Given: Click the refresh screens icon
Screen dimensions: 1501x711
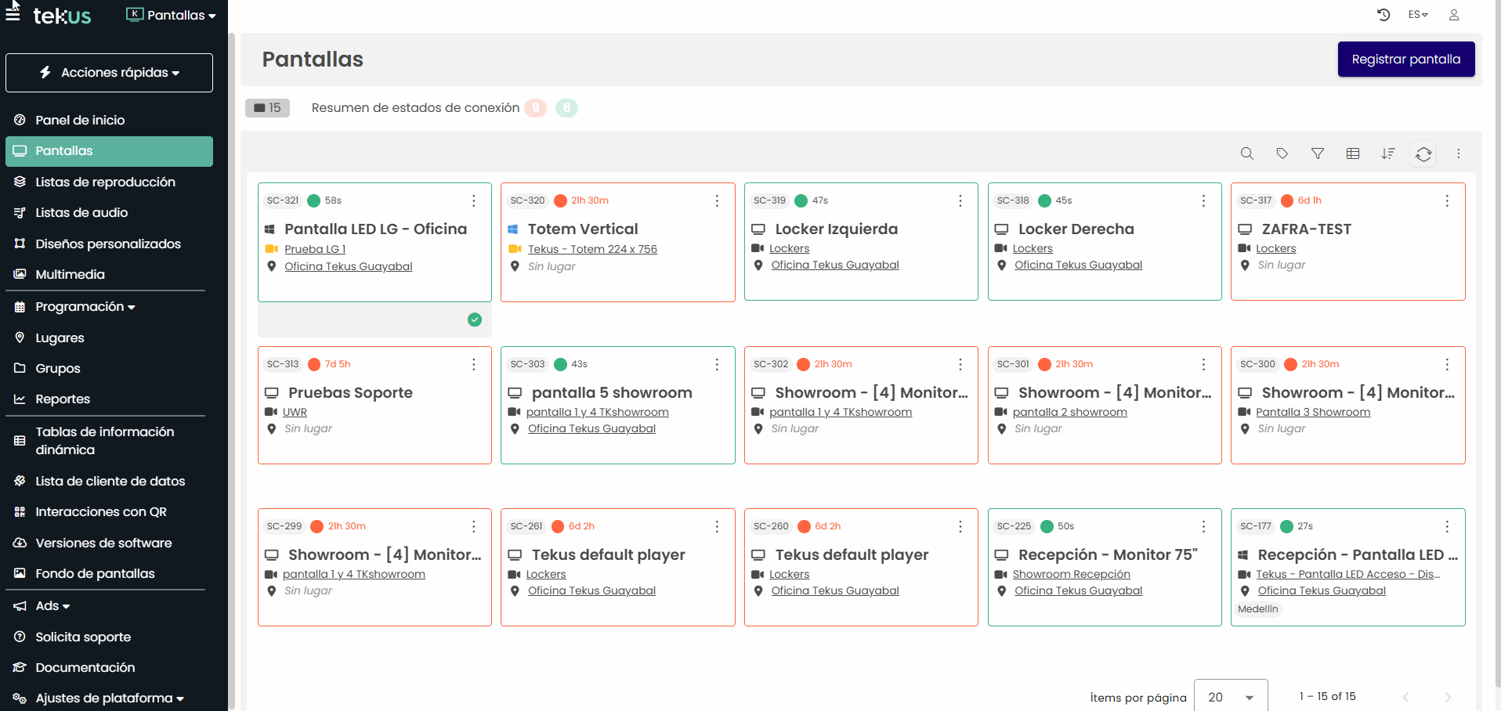Looking at the screenshot, I should point(1423,154).
